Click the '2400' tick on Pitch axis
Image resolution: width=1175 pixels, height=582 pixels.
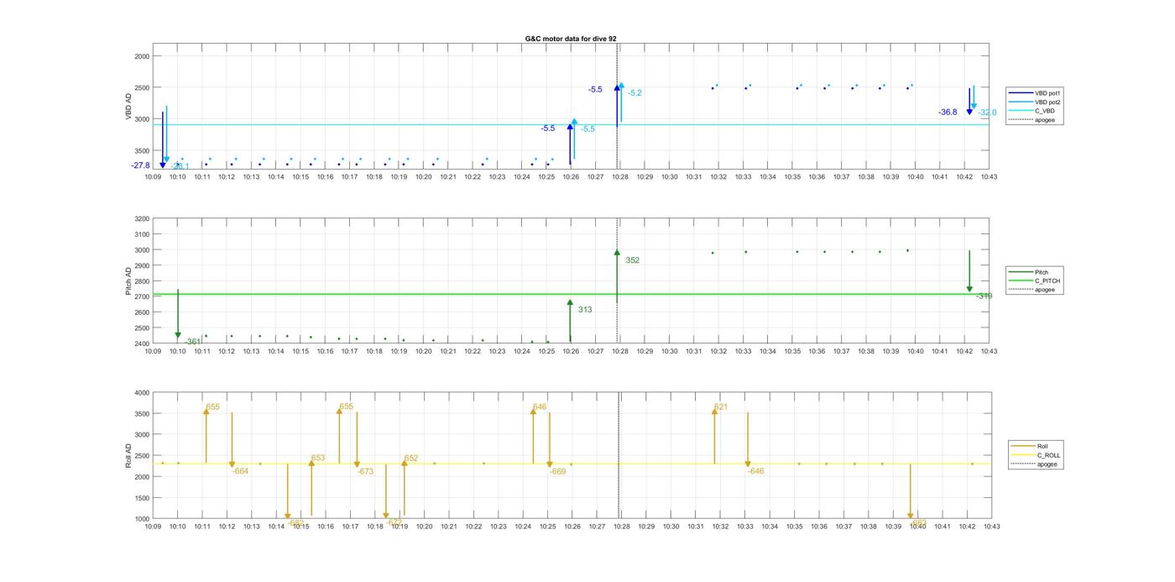pos(141,344)
